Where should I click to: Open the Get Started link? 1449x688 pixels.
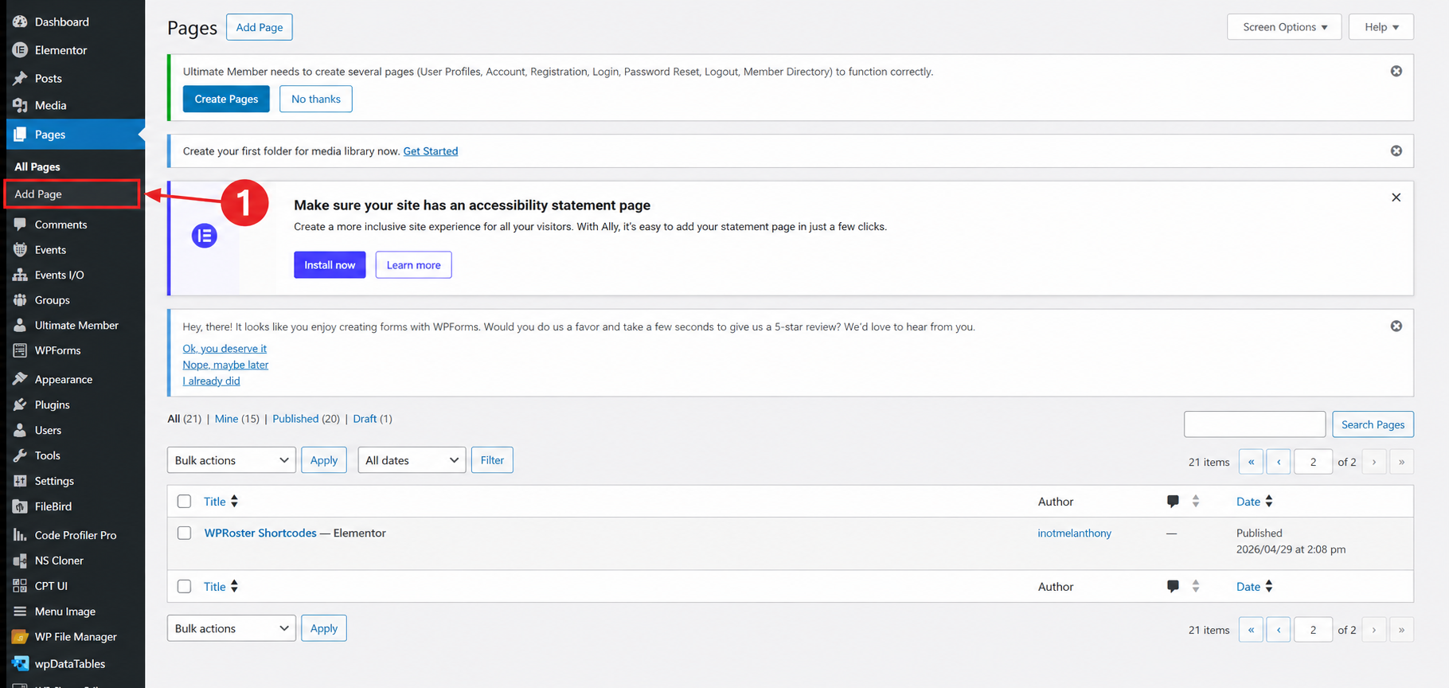(x=431, y=151)
